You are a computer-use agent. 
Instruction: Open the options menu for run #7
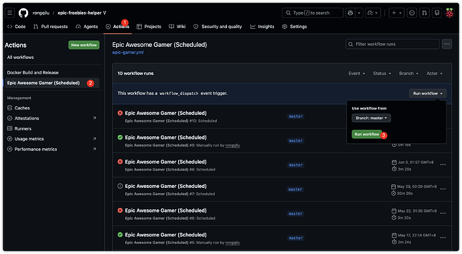tap(443, 189)
